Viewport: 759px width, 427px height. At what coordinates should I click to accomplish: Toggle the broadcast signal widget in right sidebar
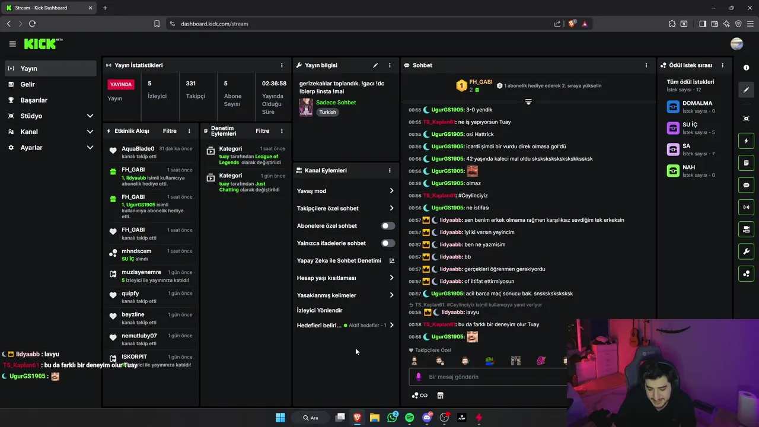click(x=747, y=207)
